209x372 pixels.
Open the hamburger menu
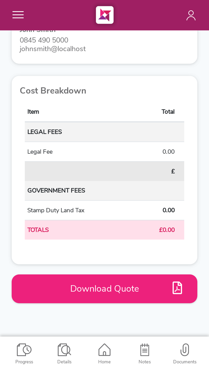[18, 15]
